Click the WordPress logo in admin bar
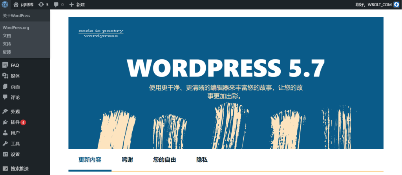Screen dimensions: 402x175 (x=5, y=4)
